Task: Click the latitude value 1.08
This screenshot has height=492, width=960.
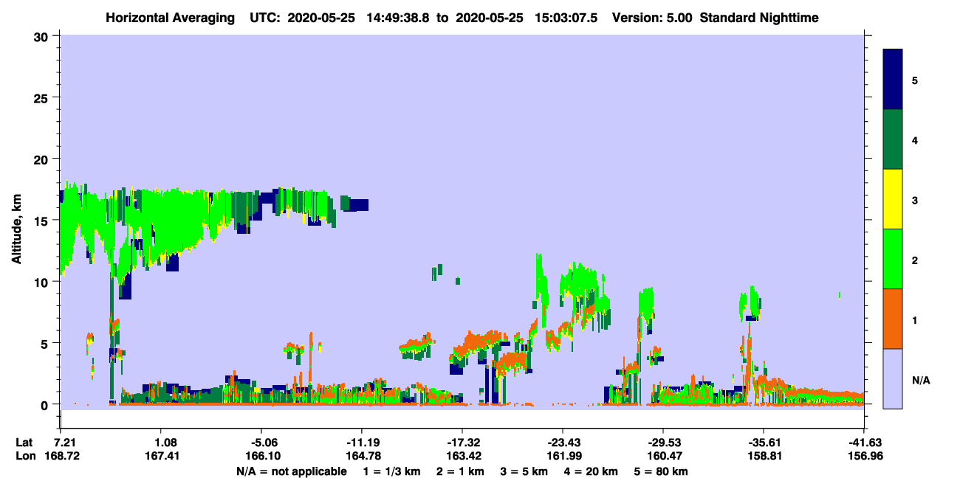Action: tap(161, 442)
